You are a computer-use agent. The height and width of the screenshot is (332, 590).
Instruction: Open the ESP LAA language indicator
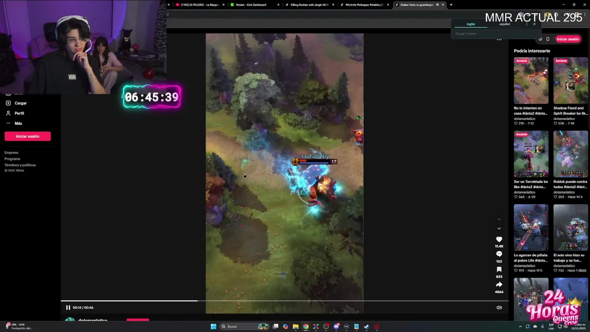(551, 326)
